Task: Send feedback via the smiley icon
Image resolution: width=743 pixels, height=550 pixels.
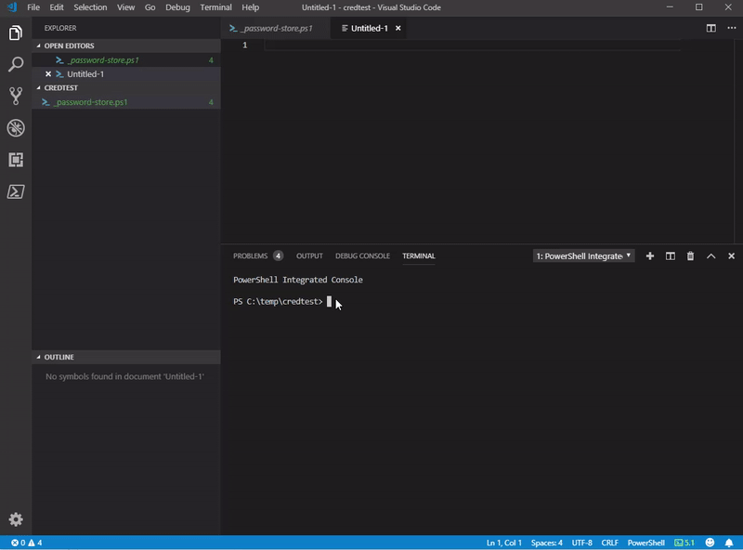Action: click(x=710, y=543)
